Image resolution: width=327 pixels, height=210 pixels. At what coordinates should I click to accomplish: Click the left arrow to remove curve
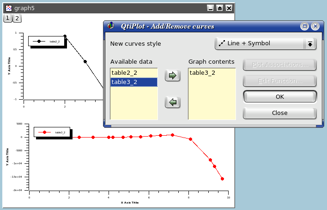point(172,102)
